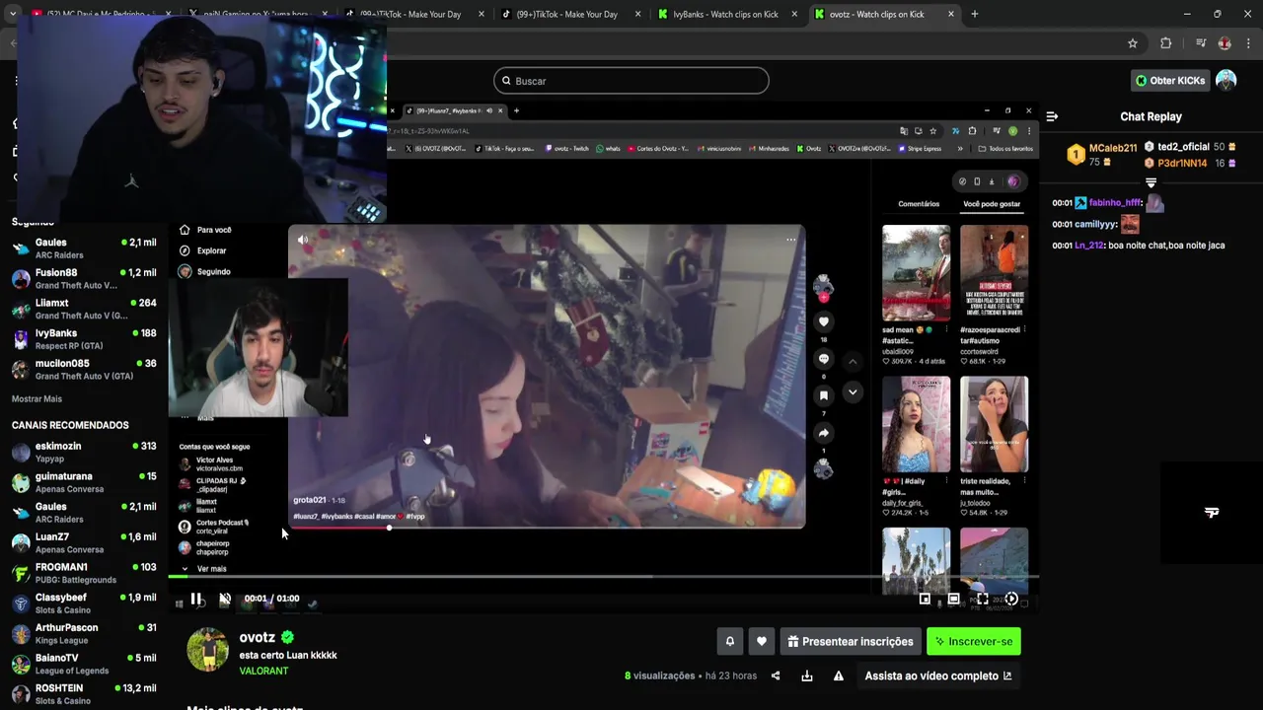Open ROSHTEIN recommended channel
This screenshot has width=1263, height=710.
coord(84,694)
